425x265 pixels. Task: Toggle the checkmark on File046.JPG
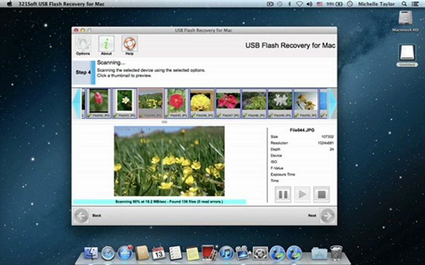coord(193,116)
